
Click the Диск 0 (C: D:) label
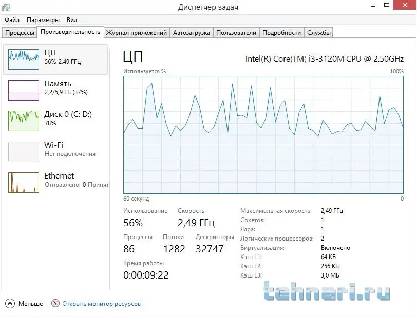68,114
